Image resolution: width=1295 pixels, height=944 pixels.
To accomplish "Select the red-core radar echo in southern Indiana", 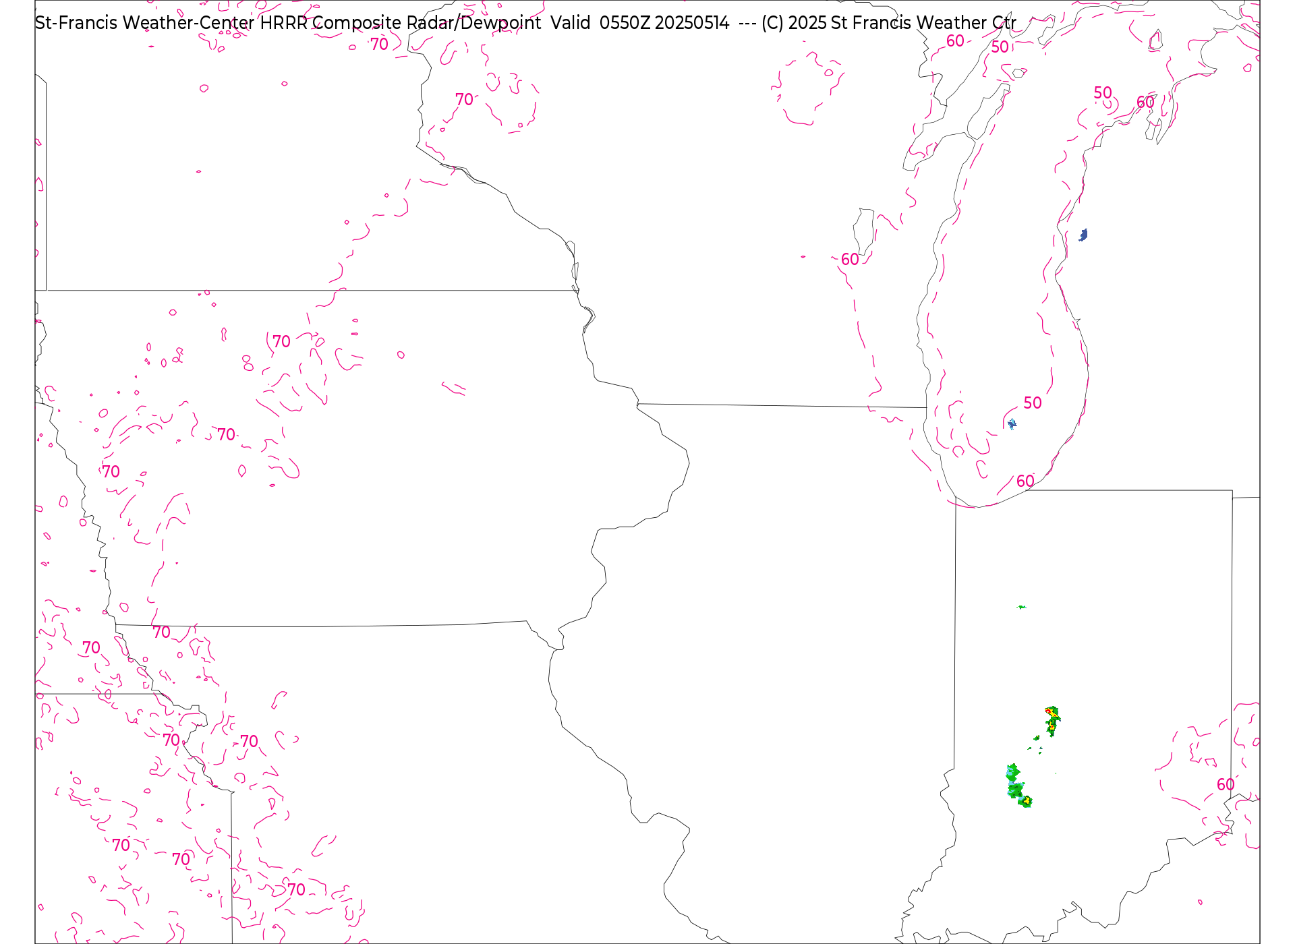I will point(1052,720).
